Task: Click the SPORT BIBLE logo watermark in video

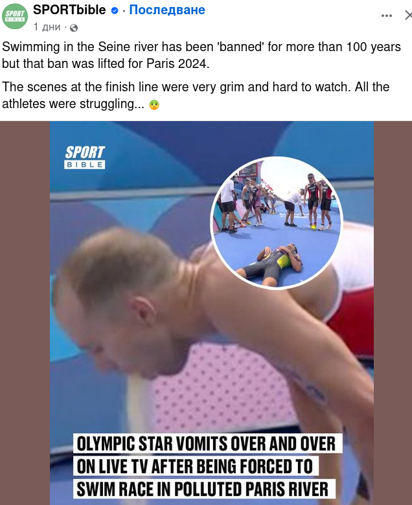Action: (x=85, y=157)
